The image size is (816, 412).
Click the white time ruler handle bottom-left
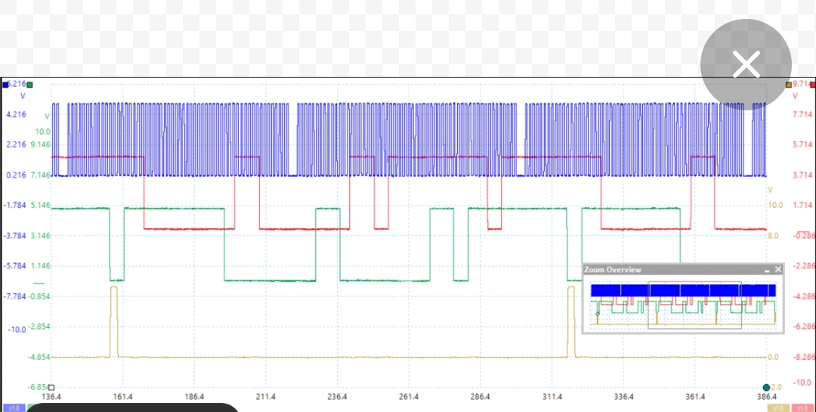pyautogui.click(x=51, y=387)
